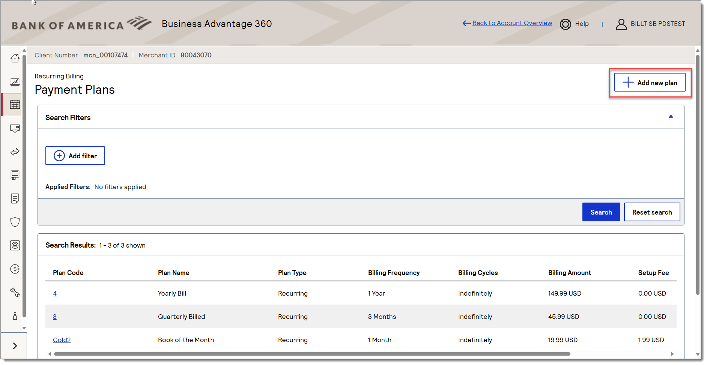707x365 pixels.
Task: Open the person sidebar icon
Action: coord(15,316)
